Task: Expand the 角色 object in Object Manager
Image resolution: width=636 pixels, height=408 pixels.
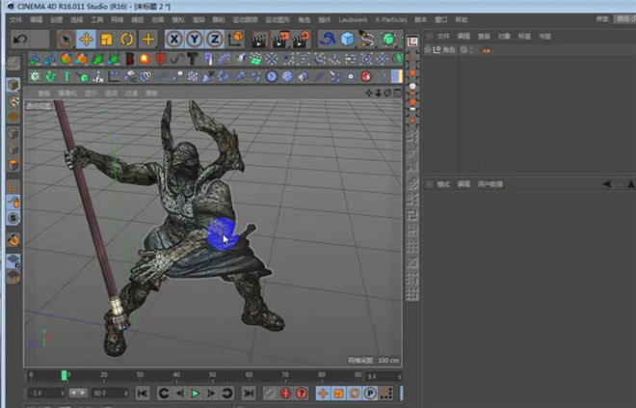Action: coord(428,50)
